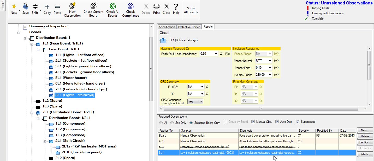Open the Phase/Neutral insulation resistance dropdown
The image size is (374, 161).
(x=270, y=61)
